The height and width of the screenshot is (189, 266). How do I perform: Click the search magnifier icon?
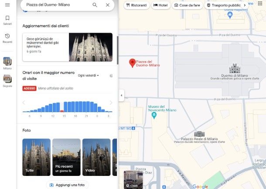95,5
